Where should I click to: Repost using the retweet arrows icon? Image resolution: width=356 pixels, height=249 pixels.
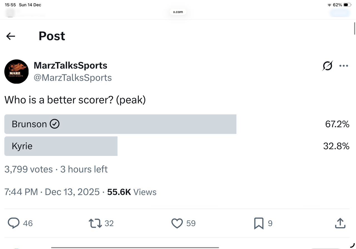pyautogui.click(x=95, y=223)
